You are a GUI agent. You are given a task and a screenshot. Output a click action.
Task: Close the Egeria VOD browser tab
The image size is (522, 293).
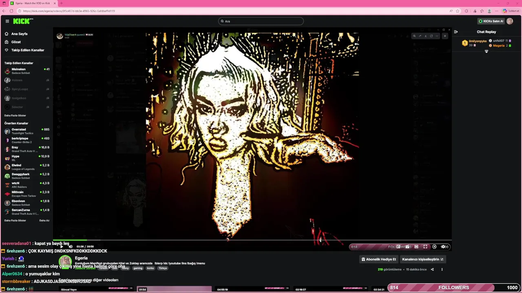coord(55,3)
